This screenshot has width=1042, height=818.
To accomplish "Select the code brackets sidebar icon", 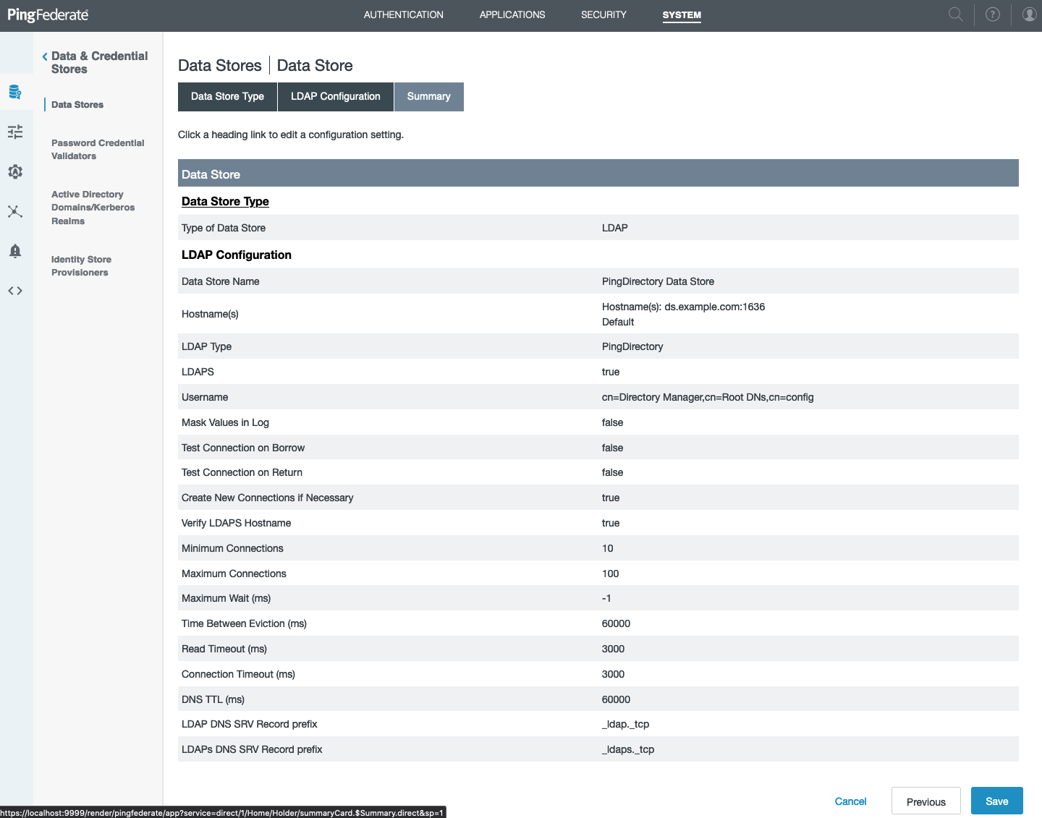I will (16, 291).
